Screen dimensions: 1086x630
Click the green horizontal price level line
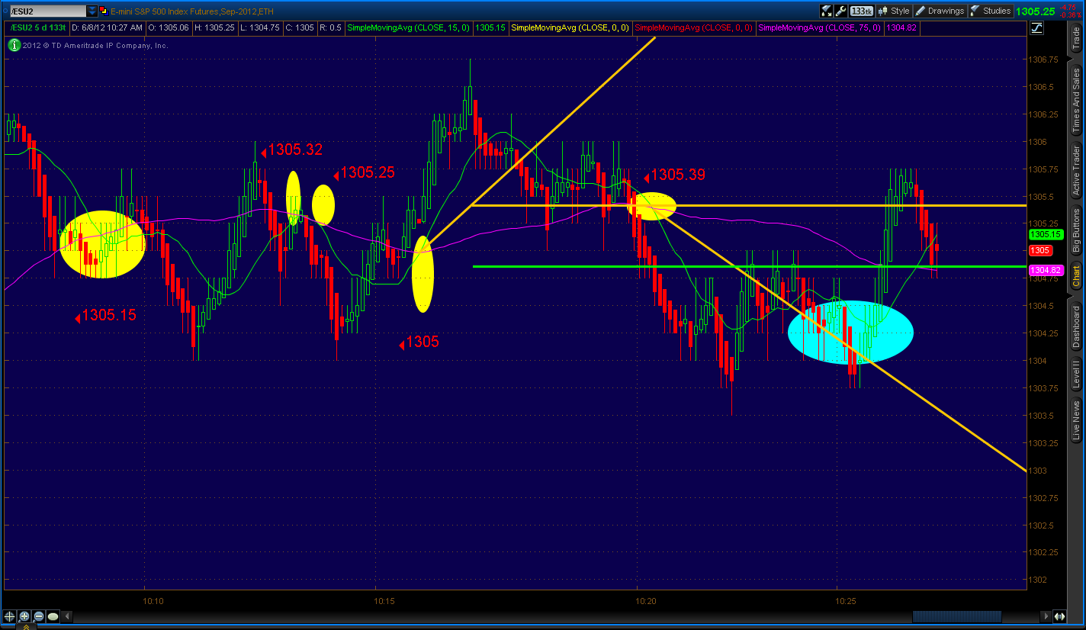click(x=750, y=267)
